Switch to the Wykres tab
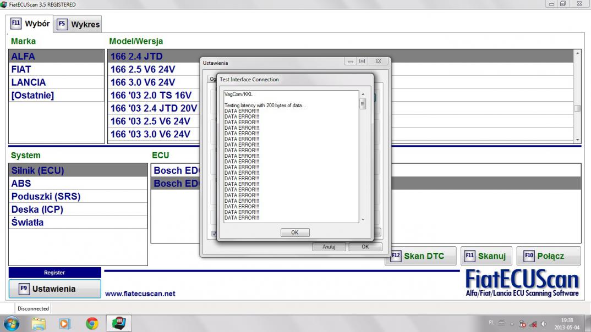 [78, 25]
